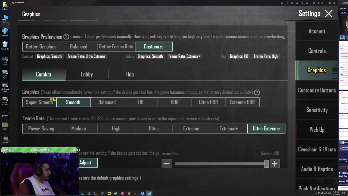Screen dimensions: 348x196
Task: Select Better Graphics preference
Action: (x=41, y=47)
